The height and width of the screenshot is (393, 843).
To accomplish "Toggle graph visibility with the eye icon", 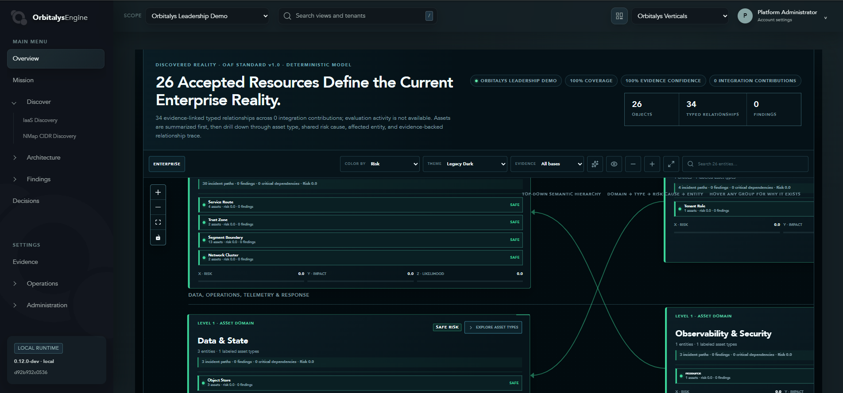I will (614, 164).
